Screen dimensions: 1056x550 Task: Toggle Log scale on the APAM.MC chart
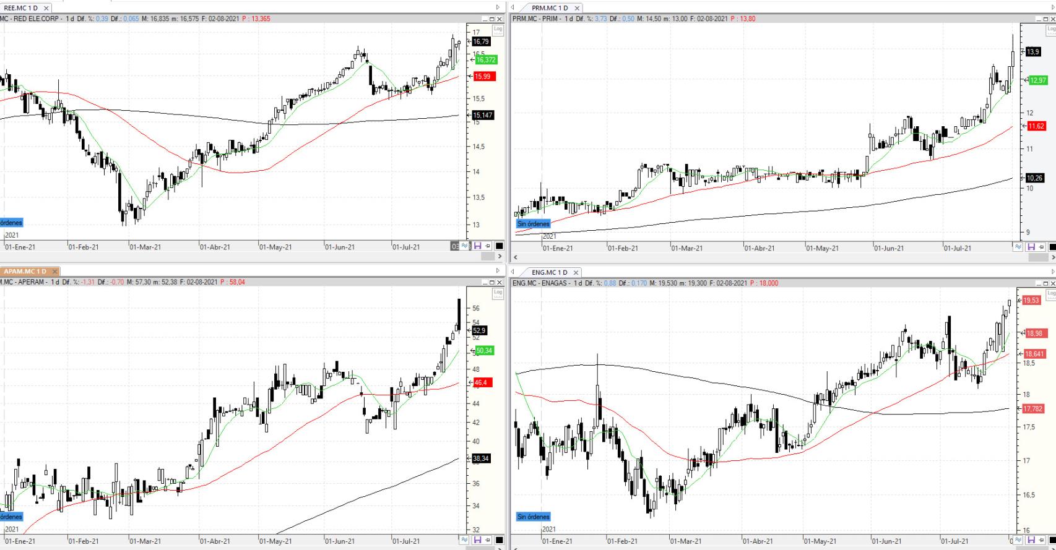(x=498, y=293)
